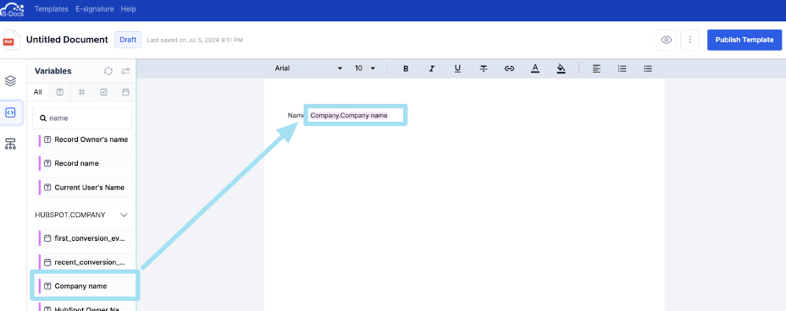Screen dimensions: 786x311
Task: Click Publish Template button
Action: click(x=744, y=40)
